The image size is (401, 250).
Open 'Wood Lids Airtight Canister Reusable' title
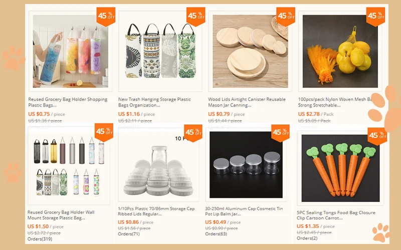pyautogui.click(x=247, y=102)
